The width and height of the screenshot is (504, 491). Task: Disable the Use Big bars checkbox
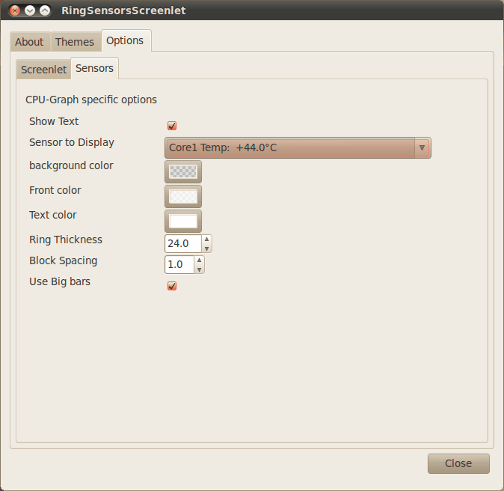[172, 286]
